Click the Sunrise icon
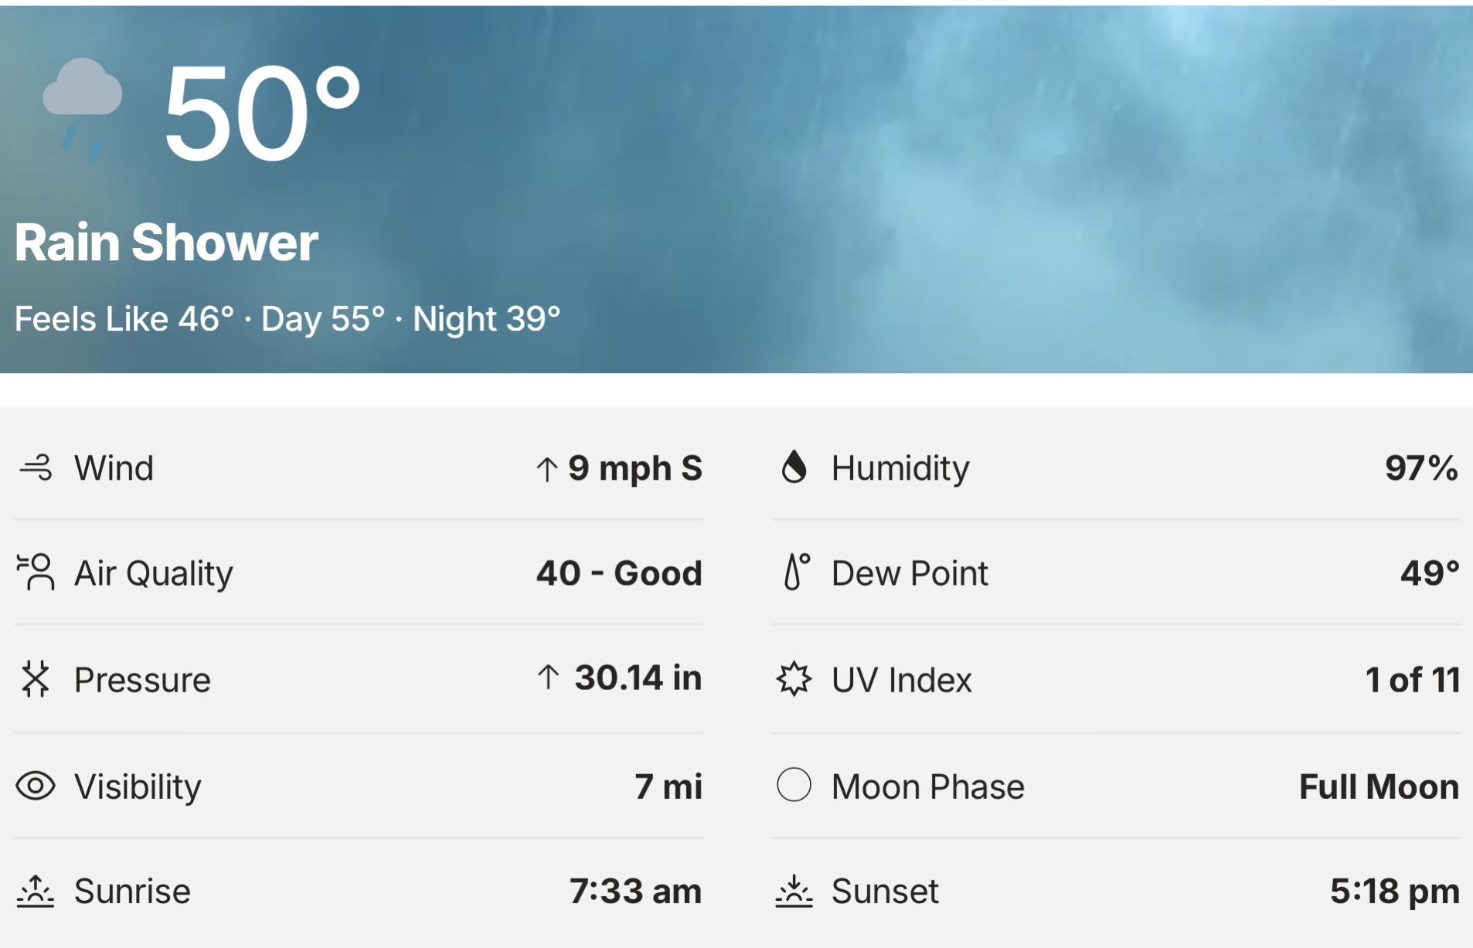Viewport: 1473px width, 948px height. [36, 891]
